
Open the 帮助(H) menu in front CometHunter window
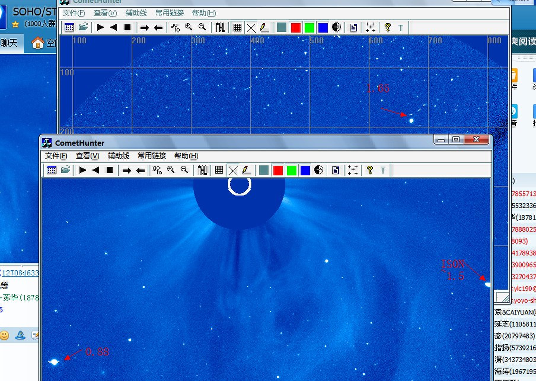tap(186, 156)
